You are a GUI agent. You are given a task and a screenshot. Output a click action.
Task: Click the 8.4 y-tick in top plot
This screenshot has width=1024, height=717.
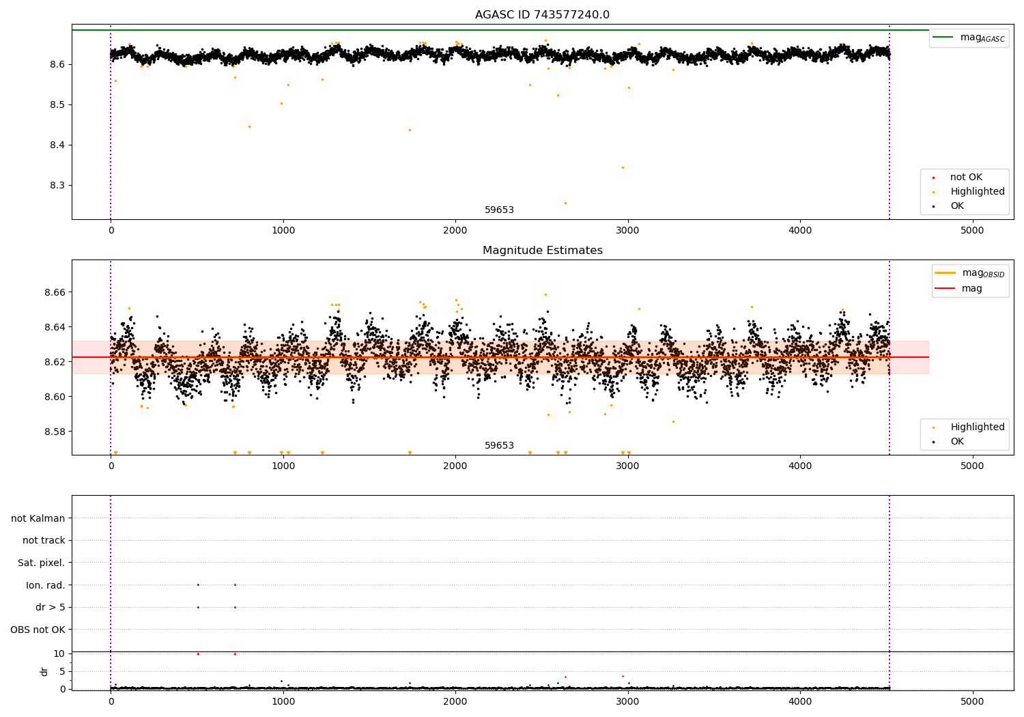coord(57,145)
